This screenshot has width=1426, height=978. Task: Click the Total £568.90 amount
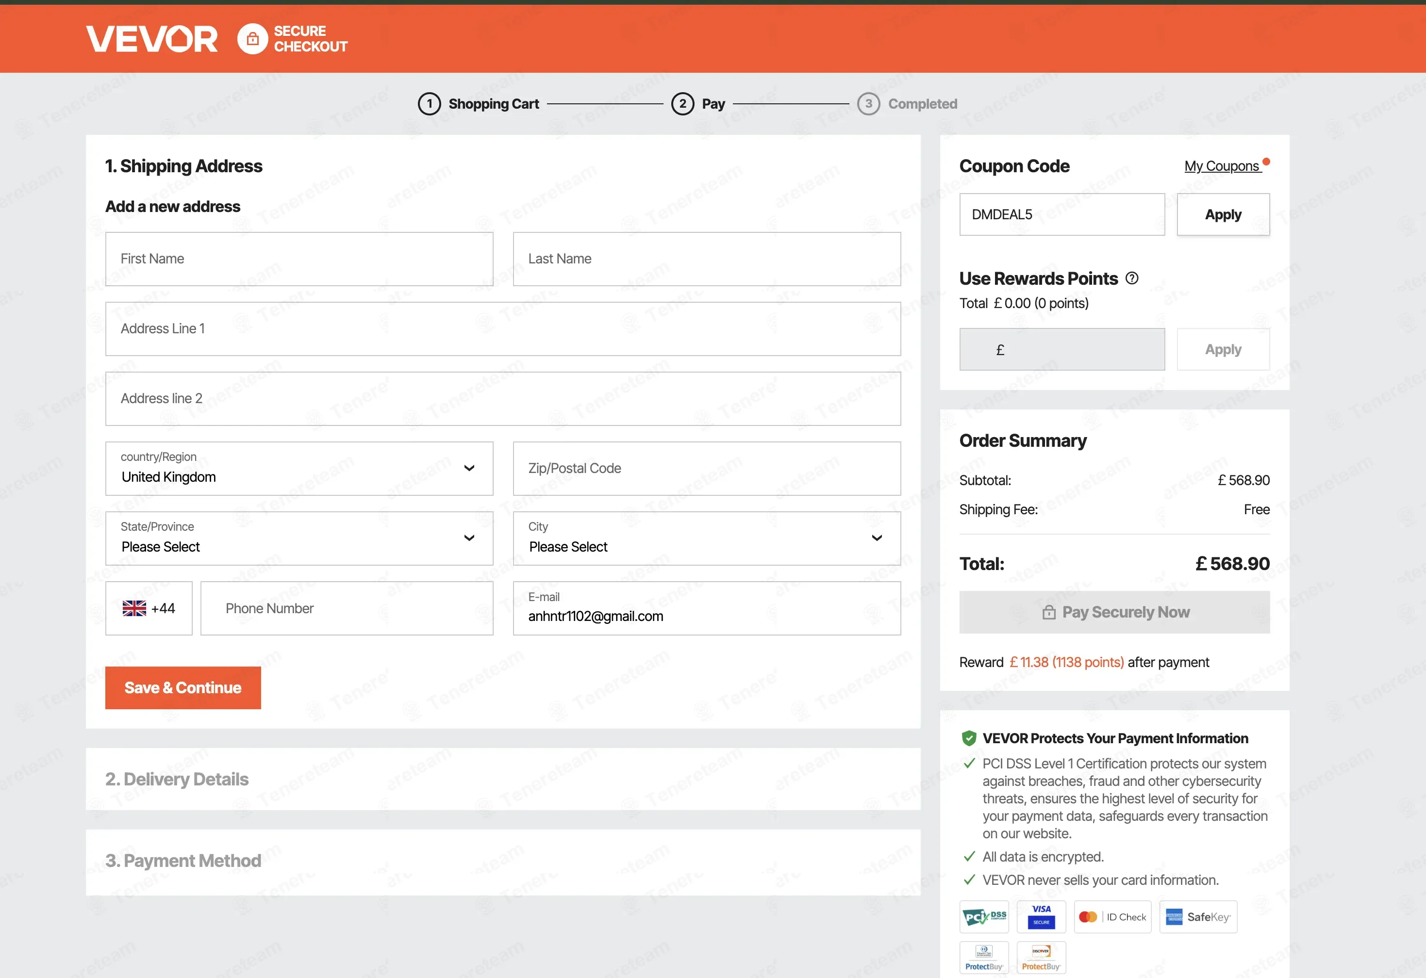click(x=1232, y=564)
